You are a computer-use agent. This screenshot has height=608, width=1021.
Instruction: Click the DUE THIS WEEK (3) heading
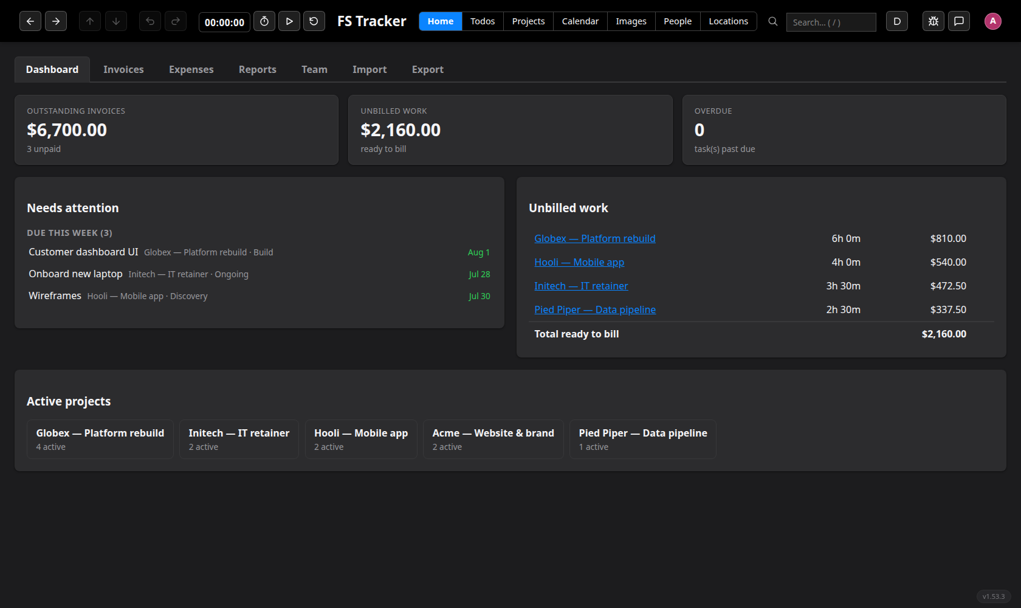(x=69, y=233)
